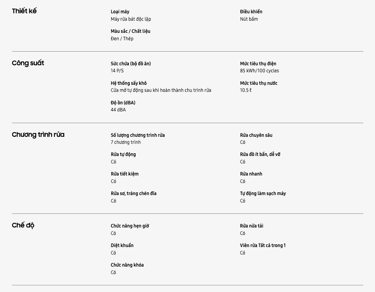Click the Công suất section heading
This screenshot has height=292, width=375.
[x=28, y=63]
